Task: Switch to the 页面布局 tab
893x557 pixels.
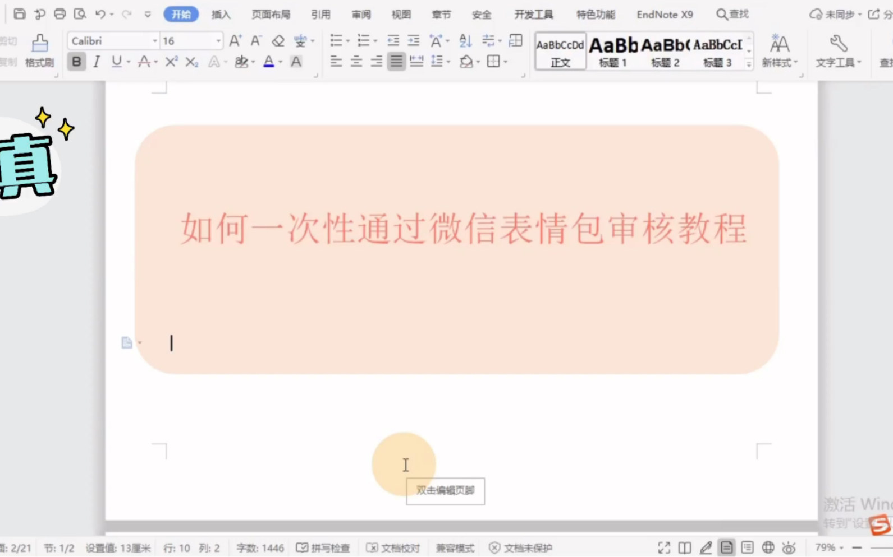Action: 271,15
